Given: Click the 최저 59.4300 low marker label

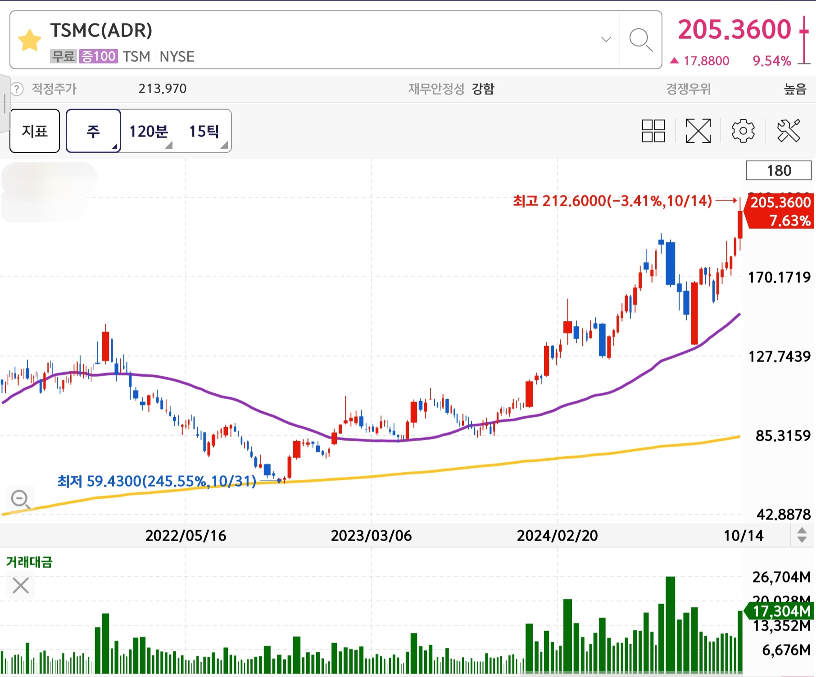Looking at the screenshot, I should click(x=157, y=481).
